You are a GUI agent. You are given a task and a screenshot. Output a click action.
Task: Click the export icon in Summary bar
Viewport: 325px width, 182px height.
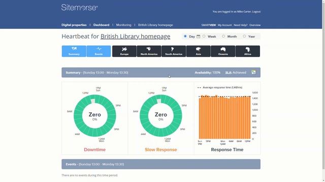coord(253,72)
